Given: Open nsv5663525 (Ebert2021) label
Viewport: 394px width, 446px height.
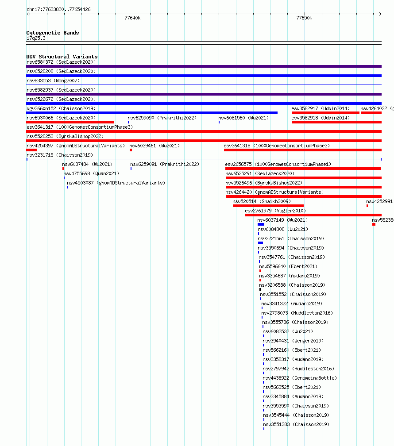Looking at the screenshot, I should pos(292,388).
